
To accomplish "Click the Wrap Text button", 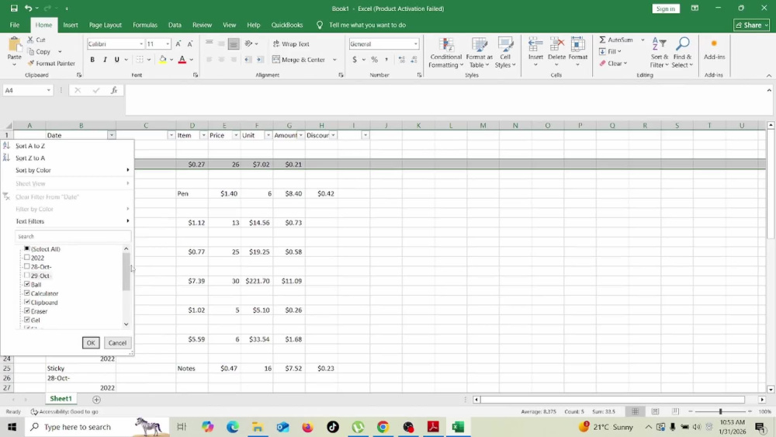I will [x=291, y=44].
